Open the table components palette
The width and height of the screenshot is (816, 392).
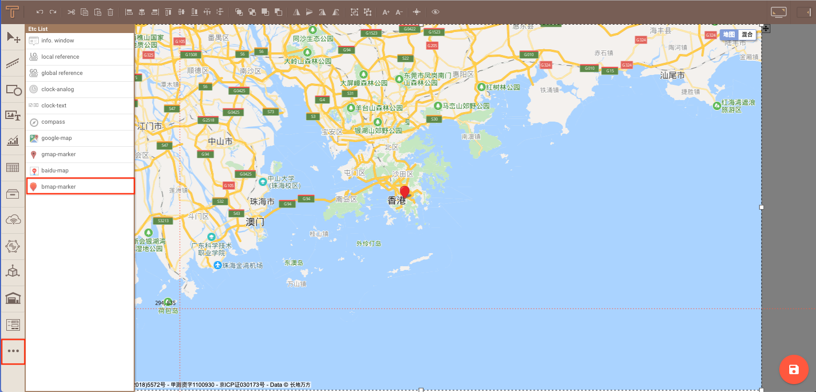[x=13, y=168]
